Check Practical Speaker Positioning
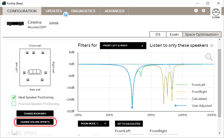Image resolution: width=224 pixels, height=138 pixels. [x=14, y=104]
